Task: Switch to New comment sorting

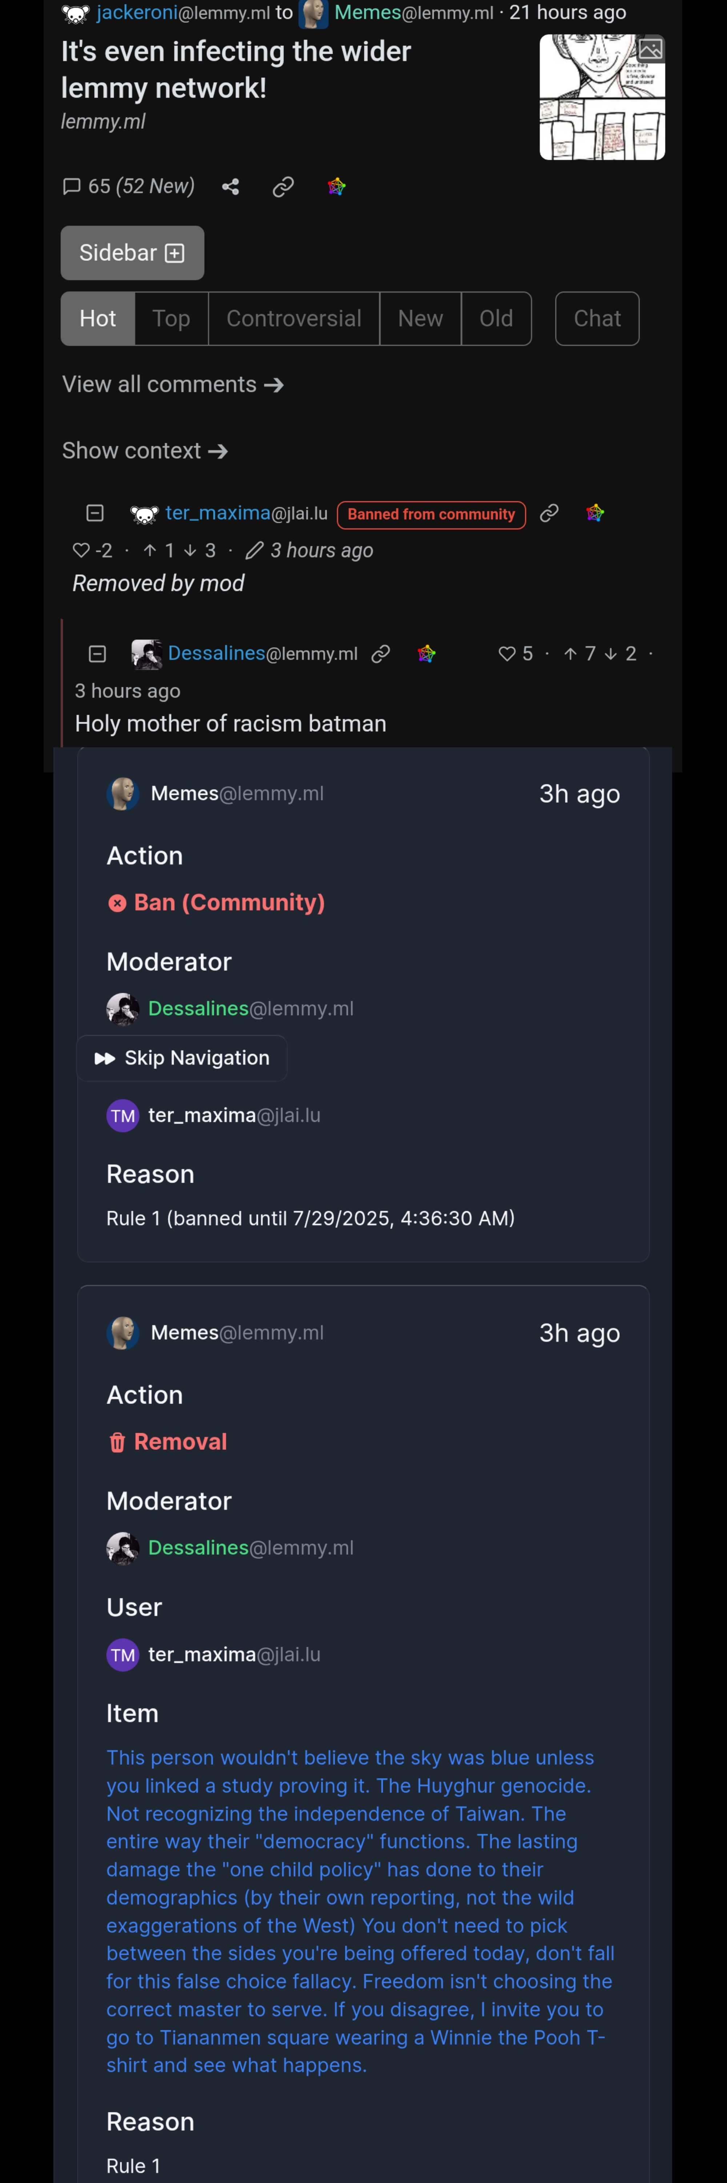Action: [421, 319]
